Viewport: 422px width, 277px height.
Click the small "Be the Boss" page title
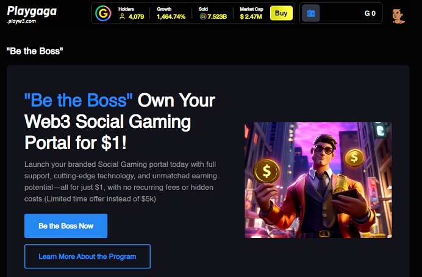[35, 51]
